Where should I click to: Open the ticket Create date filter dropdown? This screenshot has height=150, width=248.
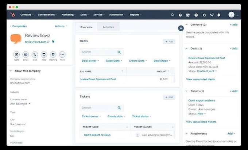coord(116,116)
